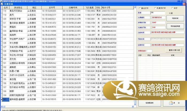Click the 检测通道板 button

149,103
